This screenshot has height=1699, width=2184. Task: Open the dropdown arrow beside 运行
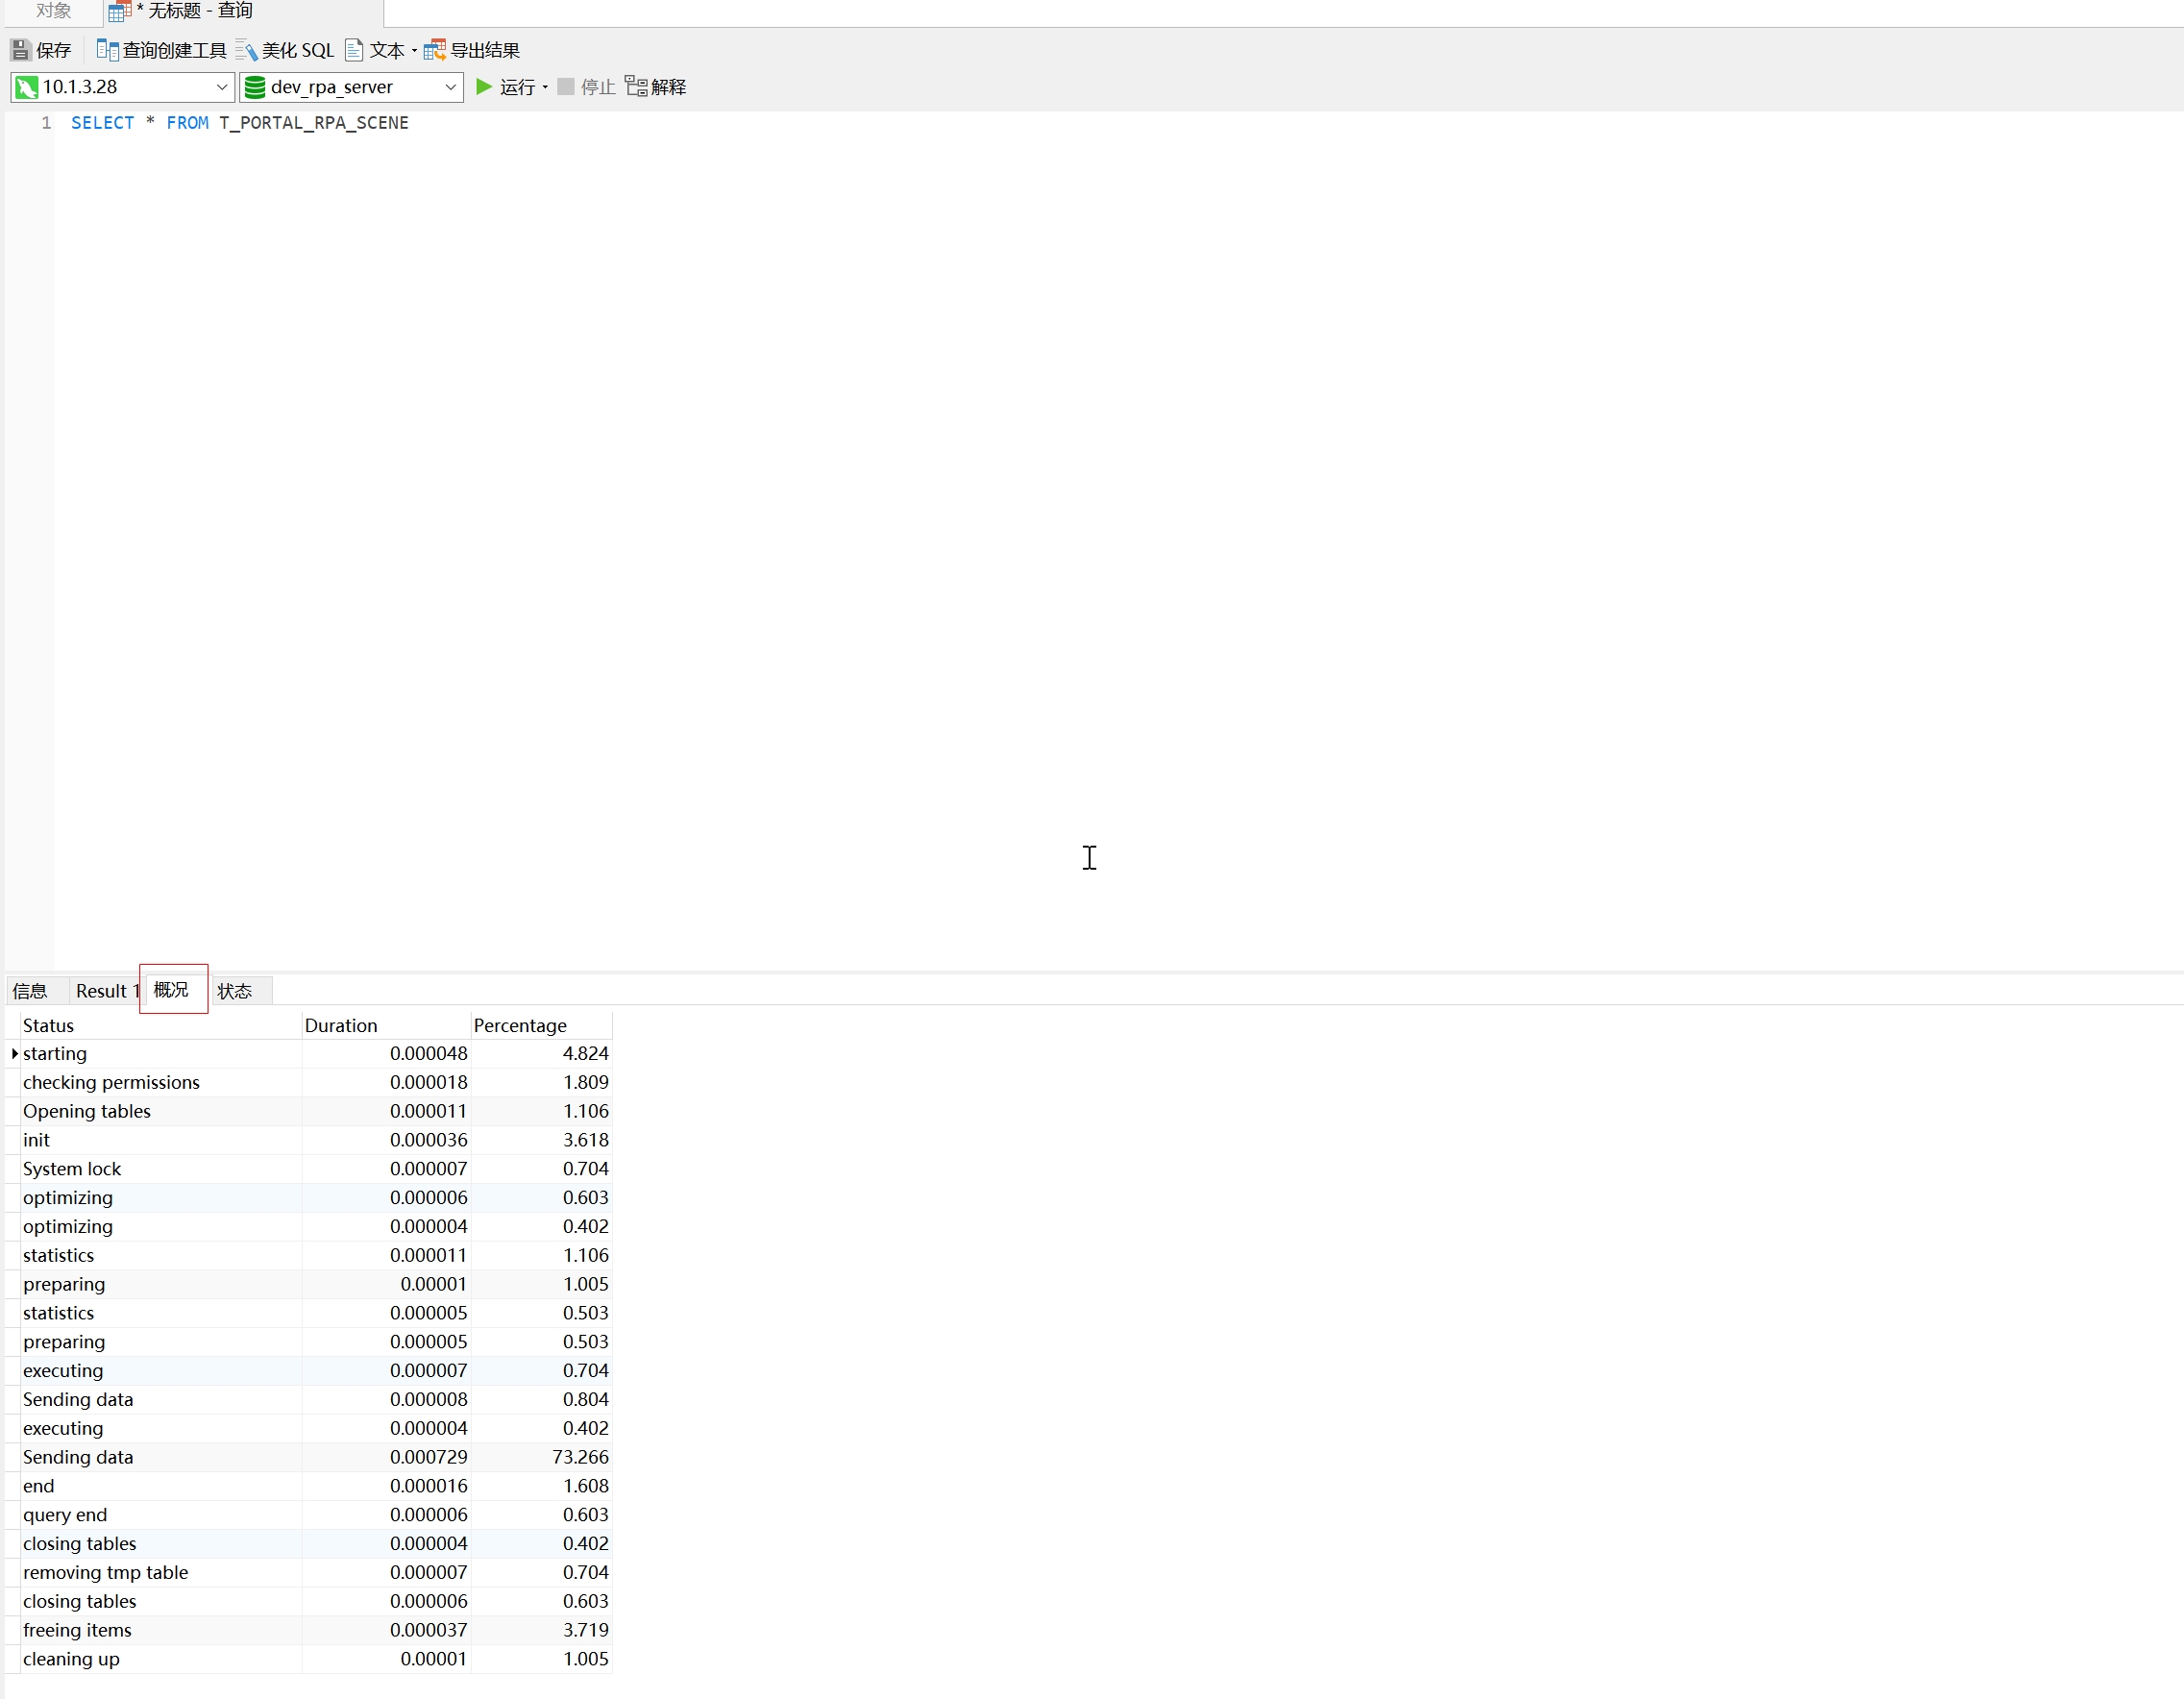(x=545, y=88)
